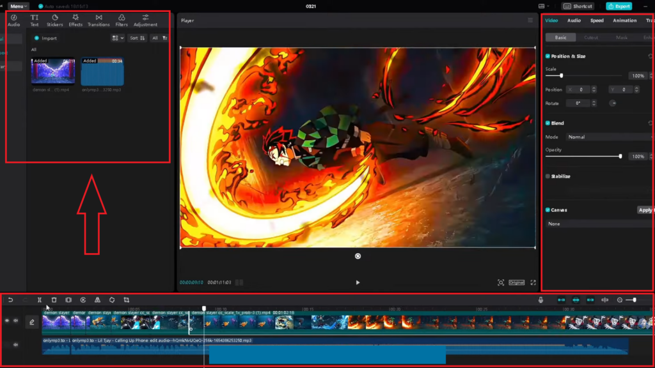Enable the Stabilize checkbox
655x368 pixels.
coord(547,176)
